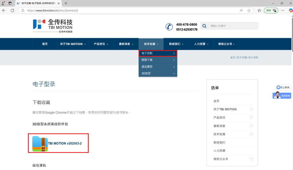
Task: Open 关于TBI MOTION link in sidebar
Action: tap(225, 109)
